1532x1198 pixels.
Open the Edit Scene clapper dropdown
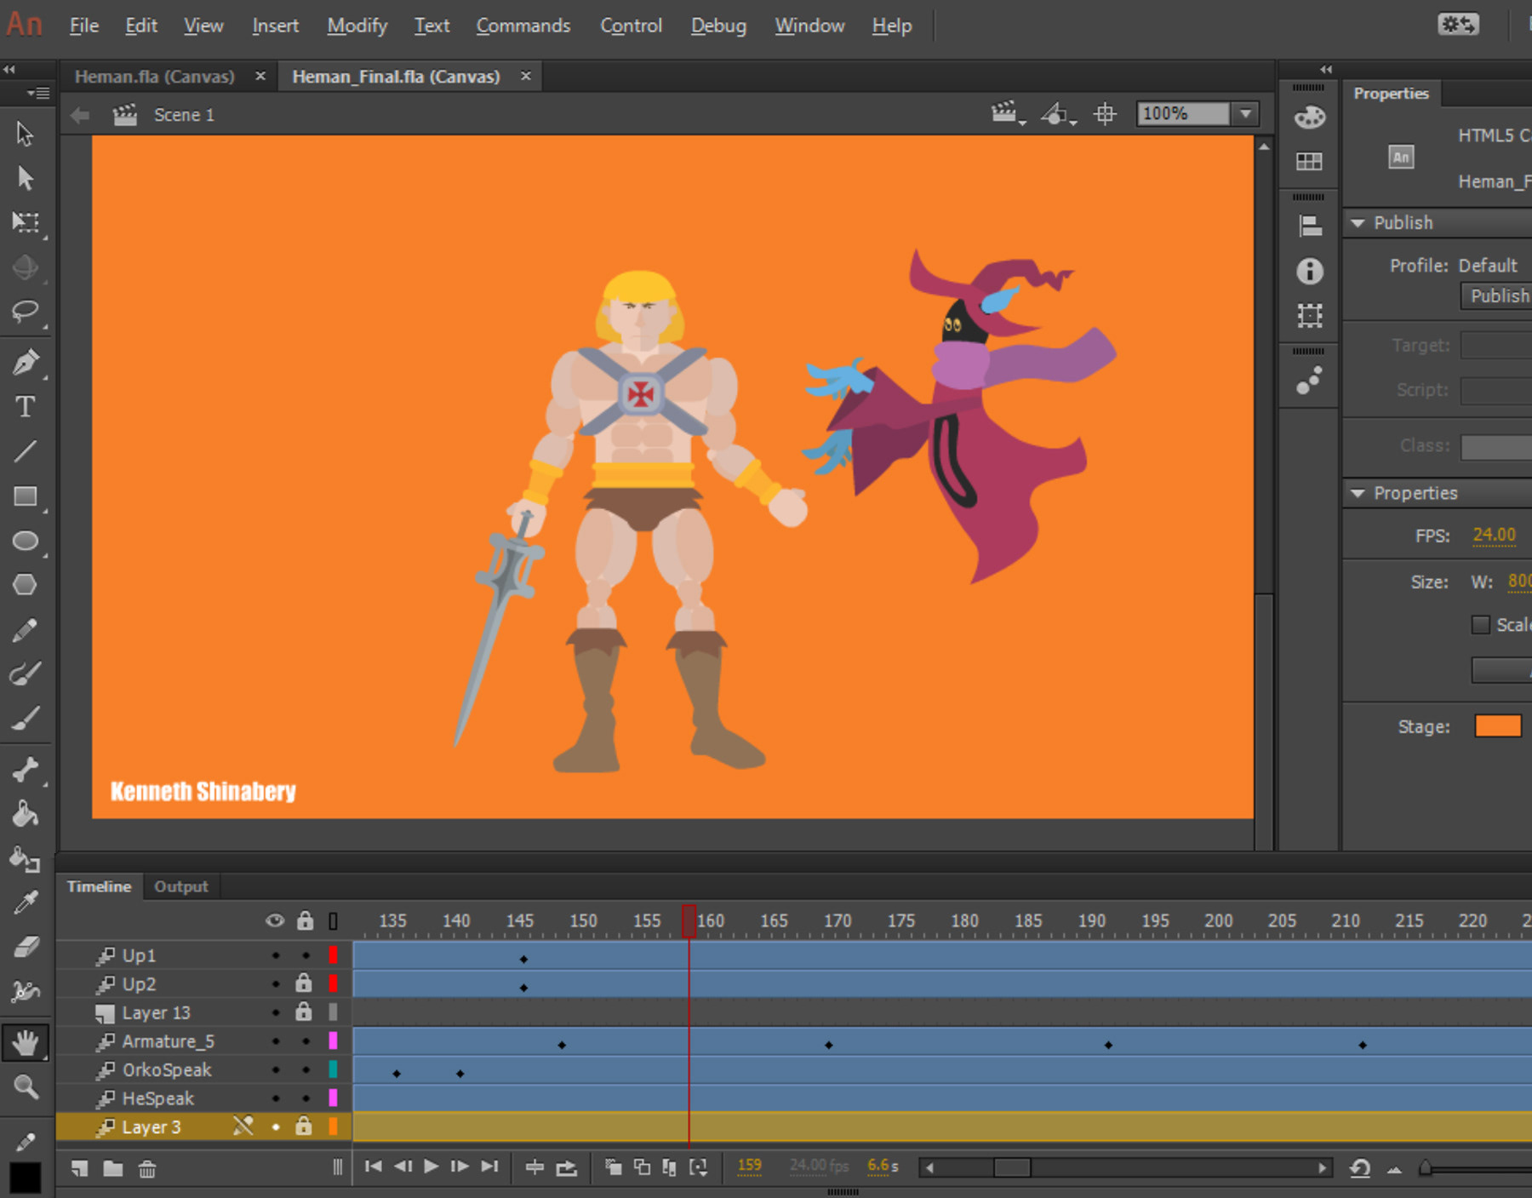[1009, 113]
